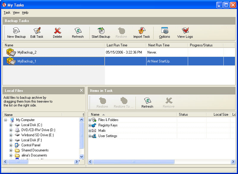Expand the Mails item
Image resolution: width=238 pixels, height=174 pixels.
[x=90, y=131]
